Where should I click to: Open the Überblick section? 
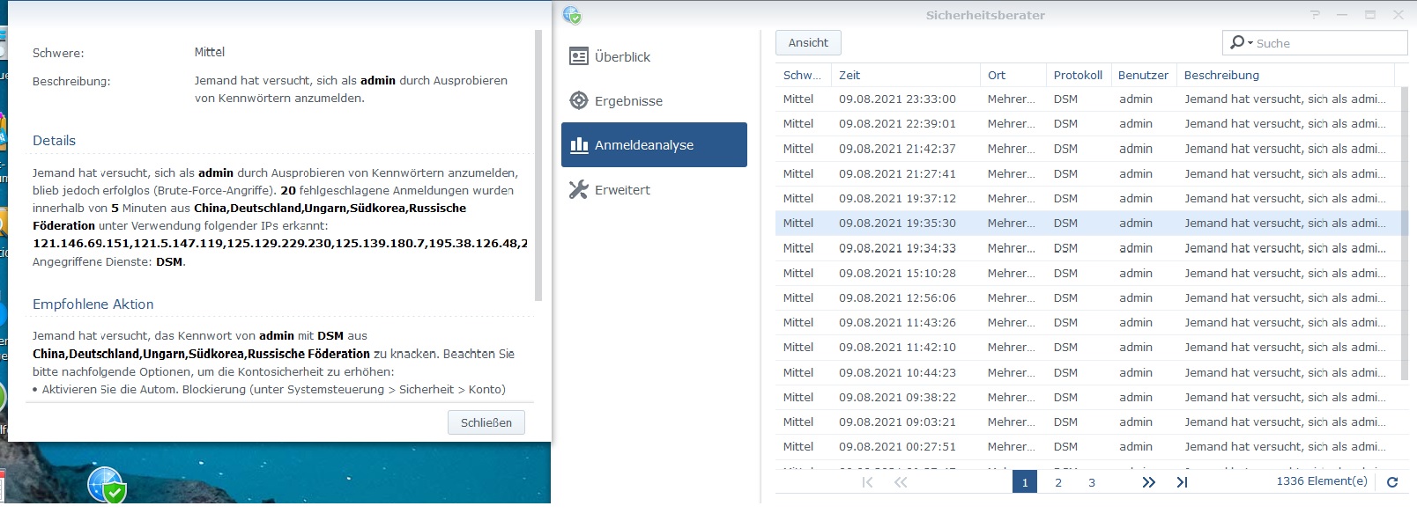(x=621, y=57)
